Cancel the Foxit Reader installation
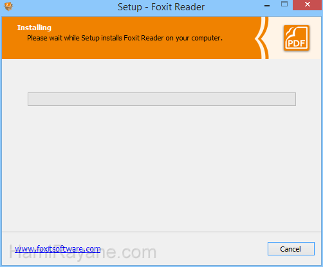Screen dimensions: 323x267 [291, 248]
